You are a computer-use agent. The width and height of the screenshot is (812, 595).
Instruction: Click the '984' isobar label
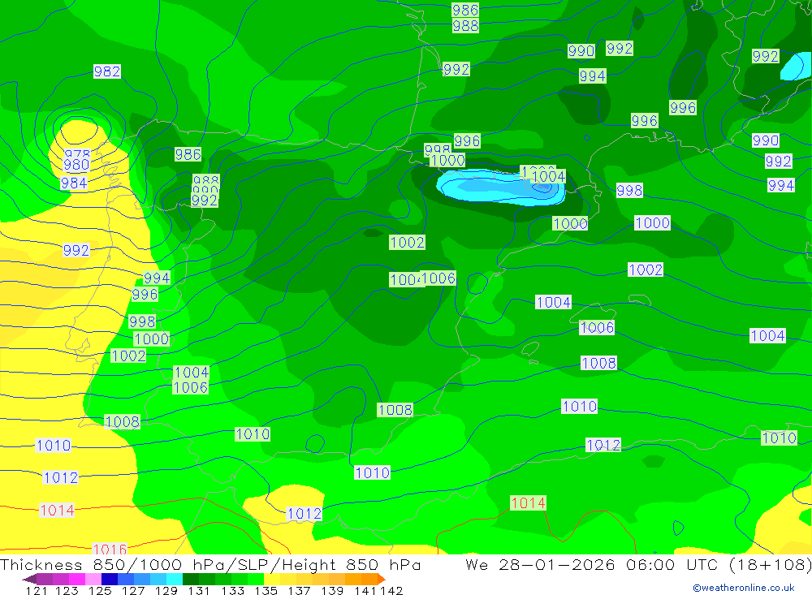(74, 183)
